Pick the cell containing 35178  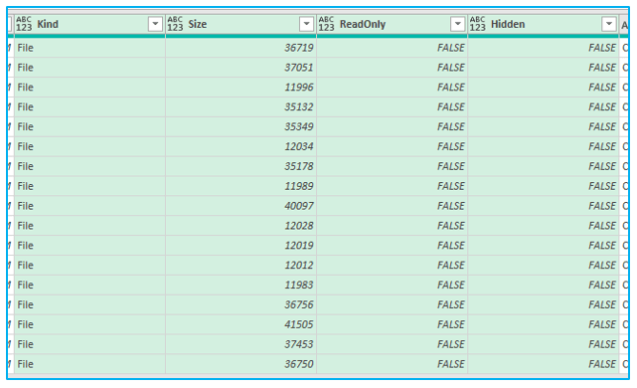click(x=240, y=166)
